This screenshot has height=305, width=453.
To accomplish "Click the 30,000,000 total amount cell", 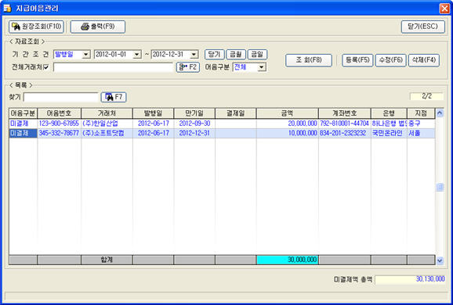I will click(x=288, y=260).
